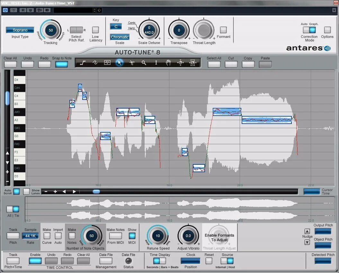Screen dimensions: 339x273
Task: Switch Time Display Seconds/Bars+Beats toggle
Action: coord(160,261)
